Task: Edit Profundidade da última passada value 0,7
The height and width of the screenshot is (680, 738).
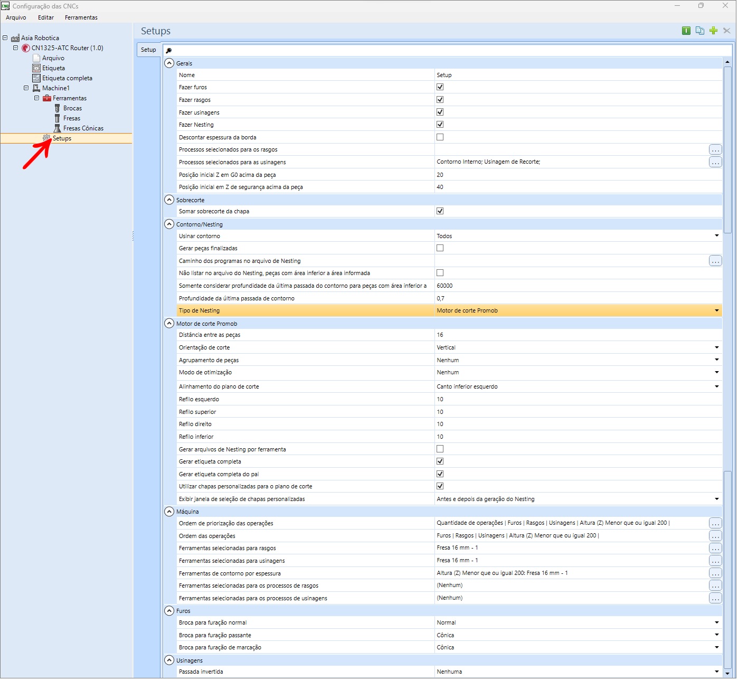Action: [579, 299]
